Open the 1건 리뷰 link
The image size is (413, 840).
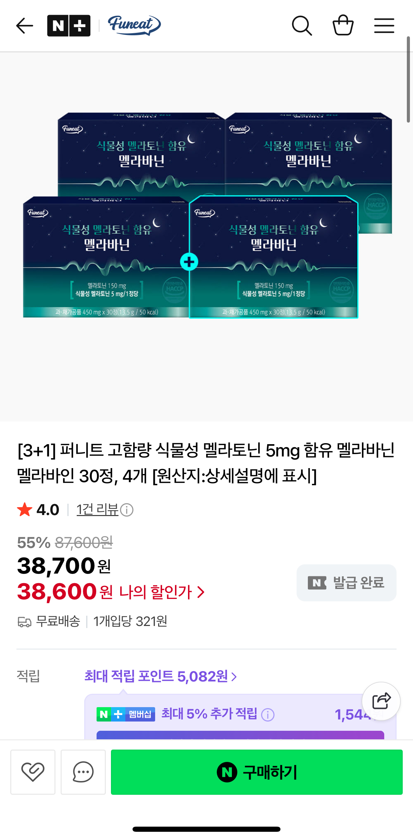point(98,510)
